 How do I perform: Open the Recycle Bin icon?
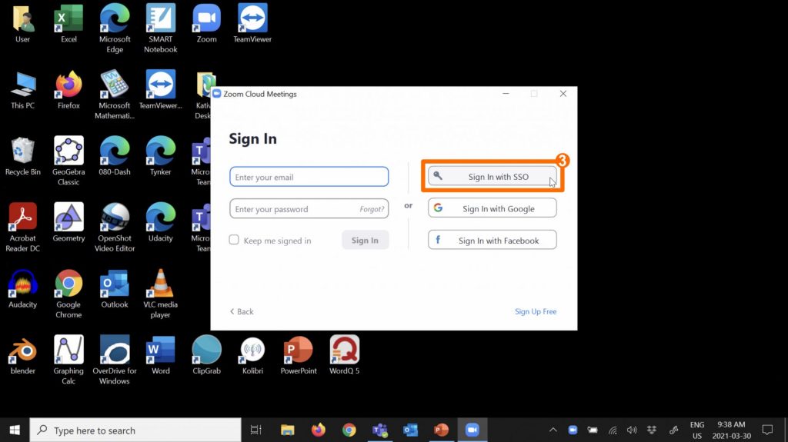click(22, 153)
